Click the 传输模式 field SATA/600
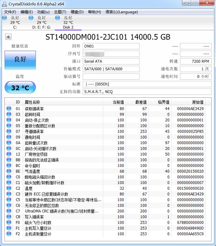 tap(111, 69)
